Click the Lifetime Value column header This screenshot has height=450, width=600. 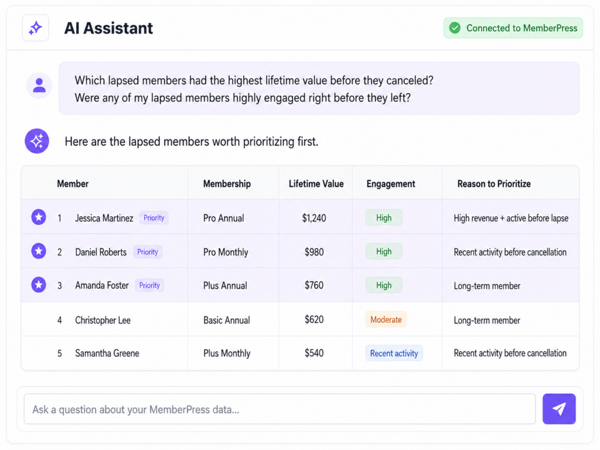coord(316,183)
